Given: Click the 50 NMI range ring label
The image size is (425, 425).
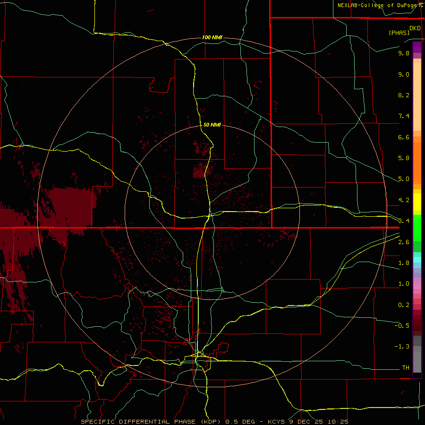Looking at the screenshot, I should [x=212, y=125].
